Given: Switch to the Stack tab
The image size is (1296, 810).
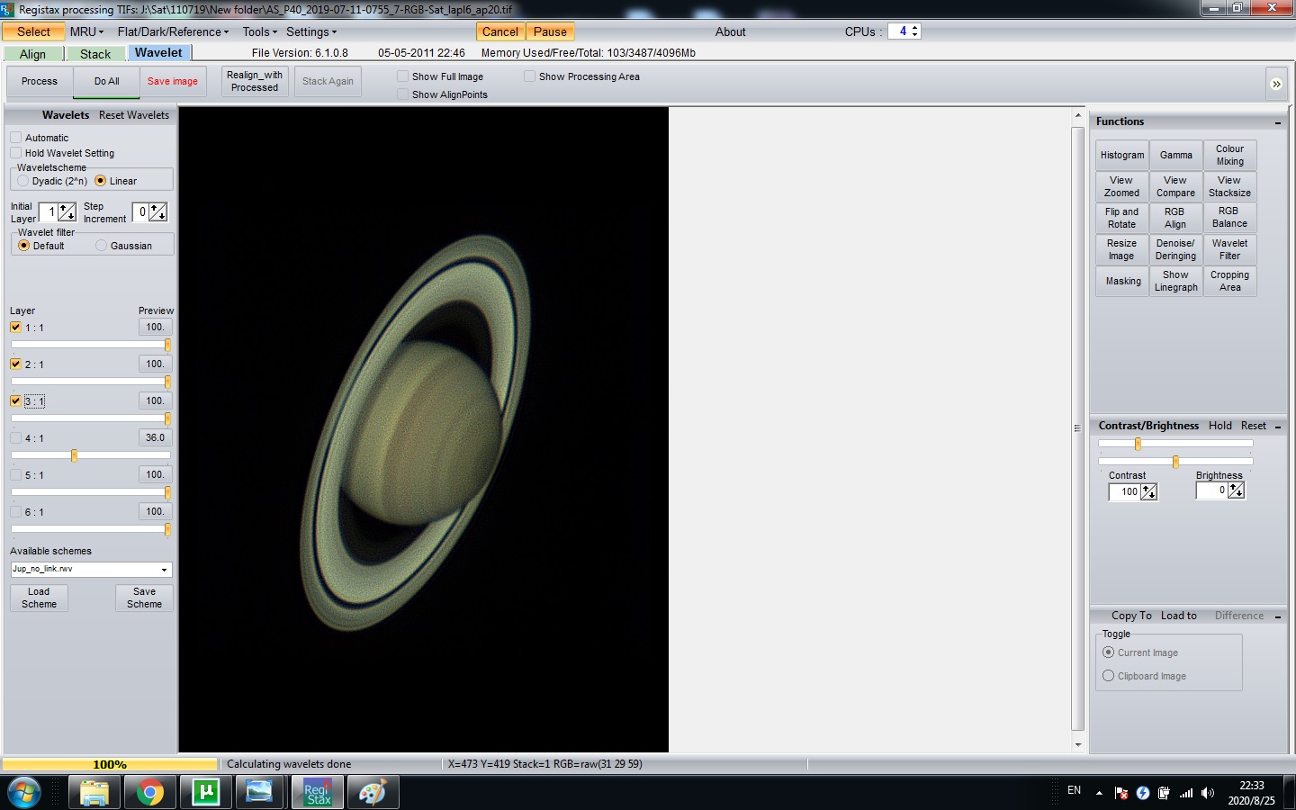Looking at the screenshot, I should pos(95,54).
